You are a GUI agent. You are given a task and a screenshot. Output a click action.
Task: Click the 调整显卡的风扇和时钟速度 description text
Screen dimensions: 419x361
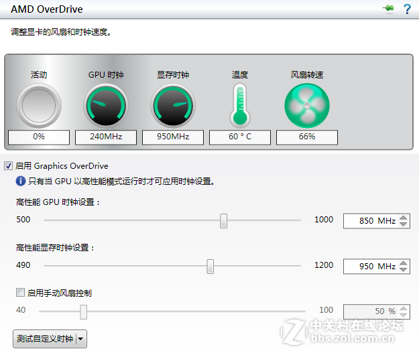[61, 32]
